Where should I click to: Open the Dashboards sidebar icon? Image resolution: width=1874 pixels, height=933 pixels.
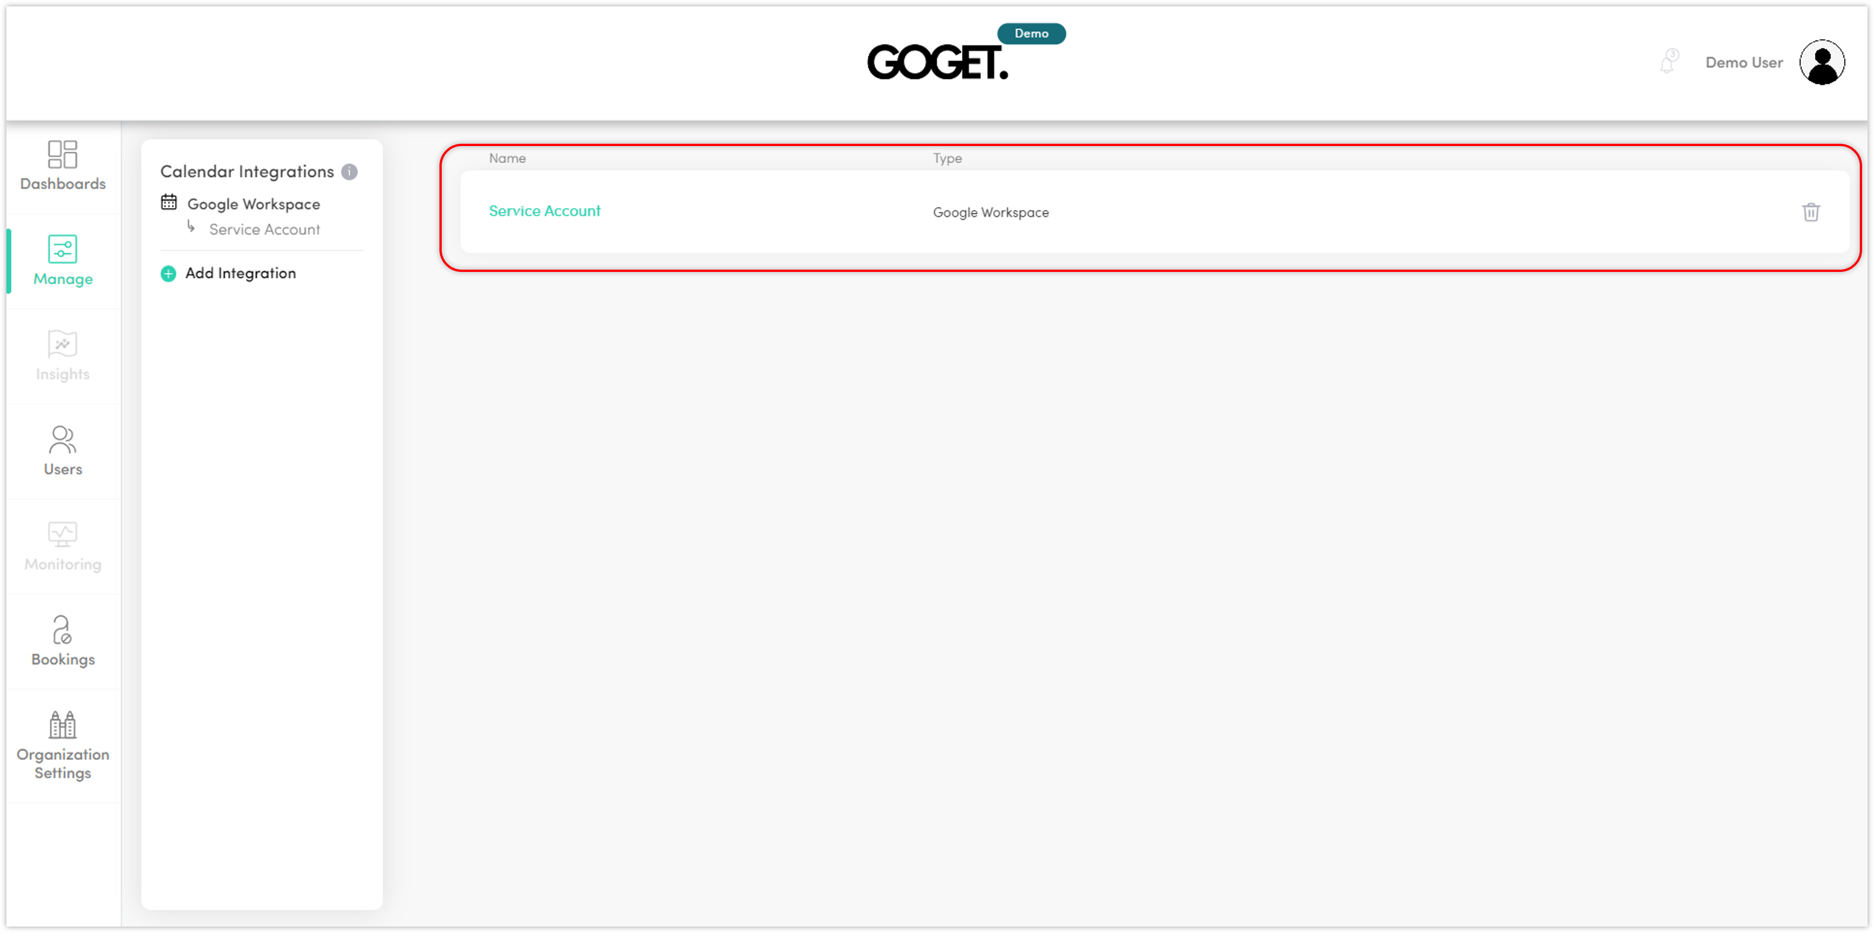pos(63,154)
